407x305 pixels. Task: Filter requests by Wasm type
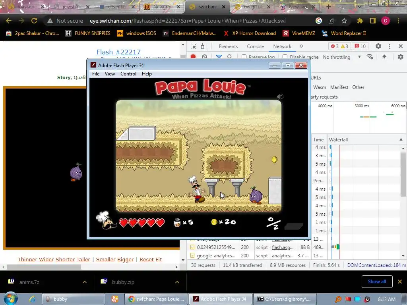coord(320,87)
